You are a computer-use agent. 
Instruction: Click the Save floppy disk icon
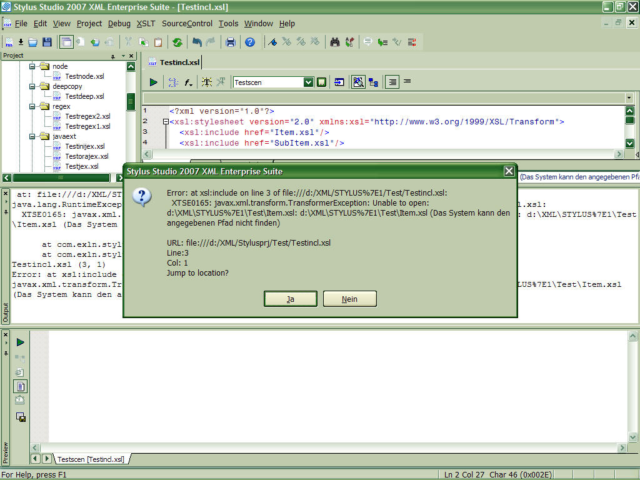47,42
